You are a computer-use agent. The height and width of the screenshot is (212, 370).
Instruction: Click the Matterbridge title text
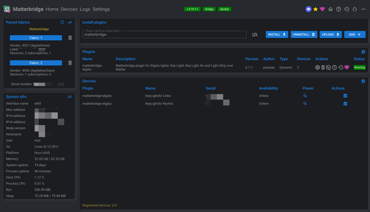pos(28,9)
